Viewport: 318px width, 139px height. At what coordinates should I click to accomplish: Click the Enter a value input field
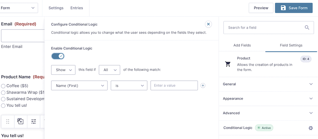click(174, 86)
